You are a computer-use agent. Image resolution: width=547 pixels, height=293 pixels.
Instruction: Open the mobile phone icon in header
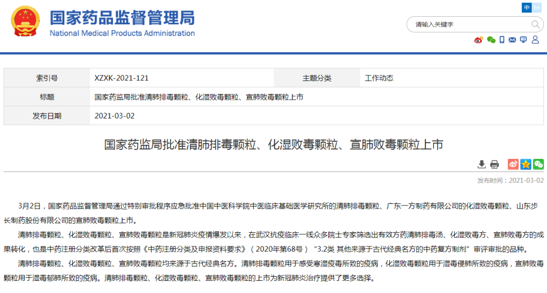(501, 40)
